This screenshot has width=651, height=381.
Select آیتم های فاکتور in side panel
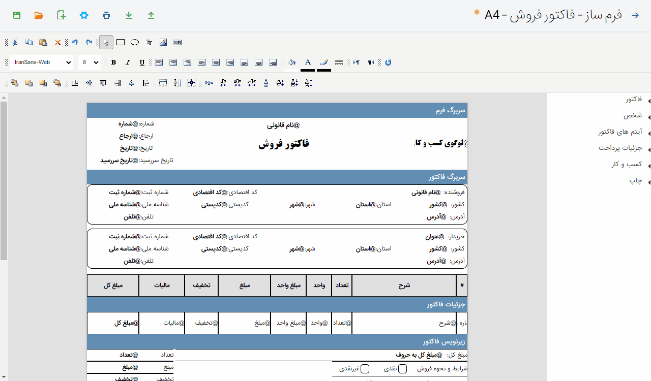(x=620, y=132)
